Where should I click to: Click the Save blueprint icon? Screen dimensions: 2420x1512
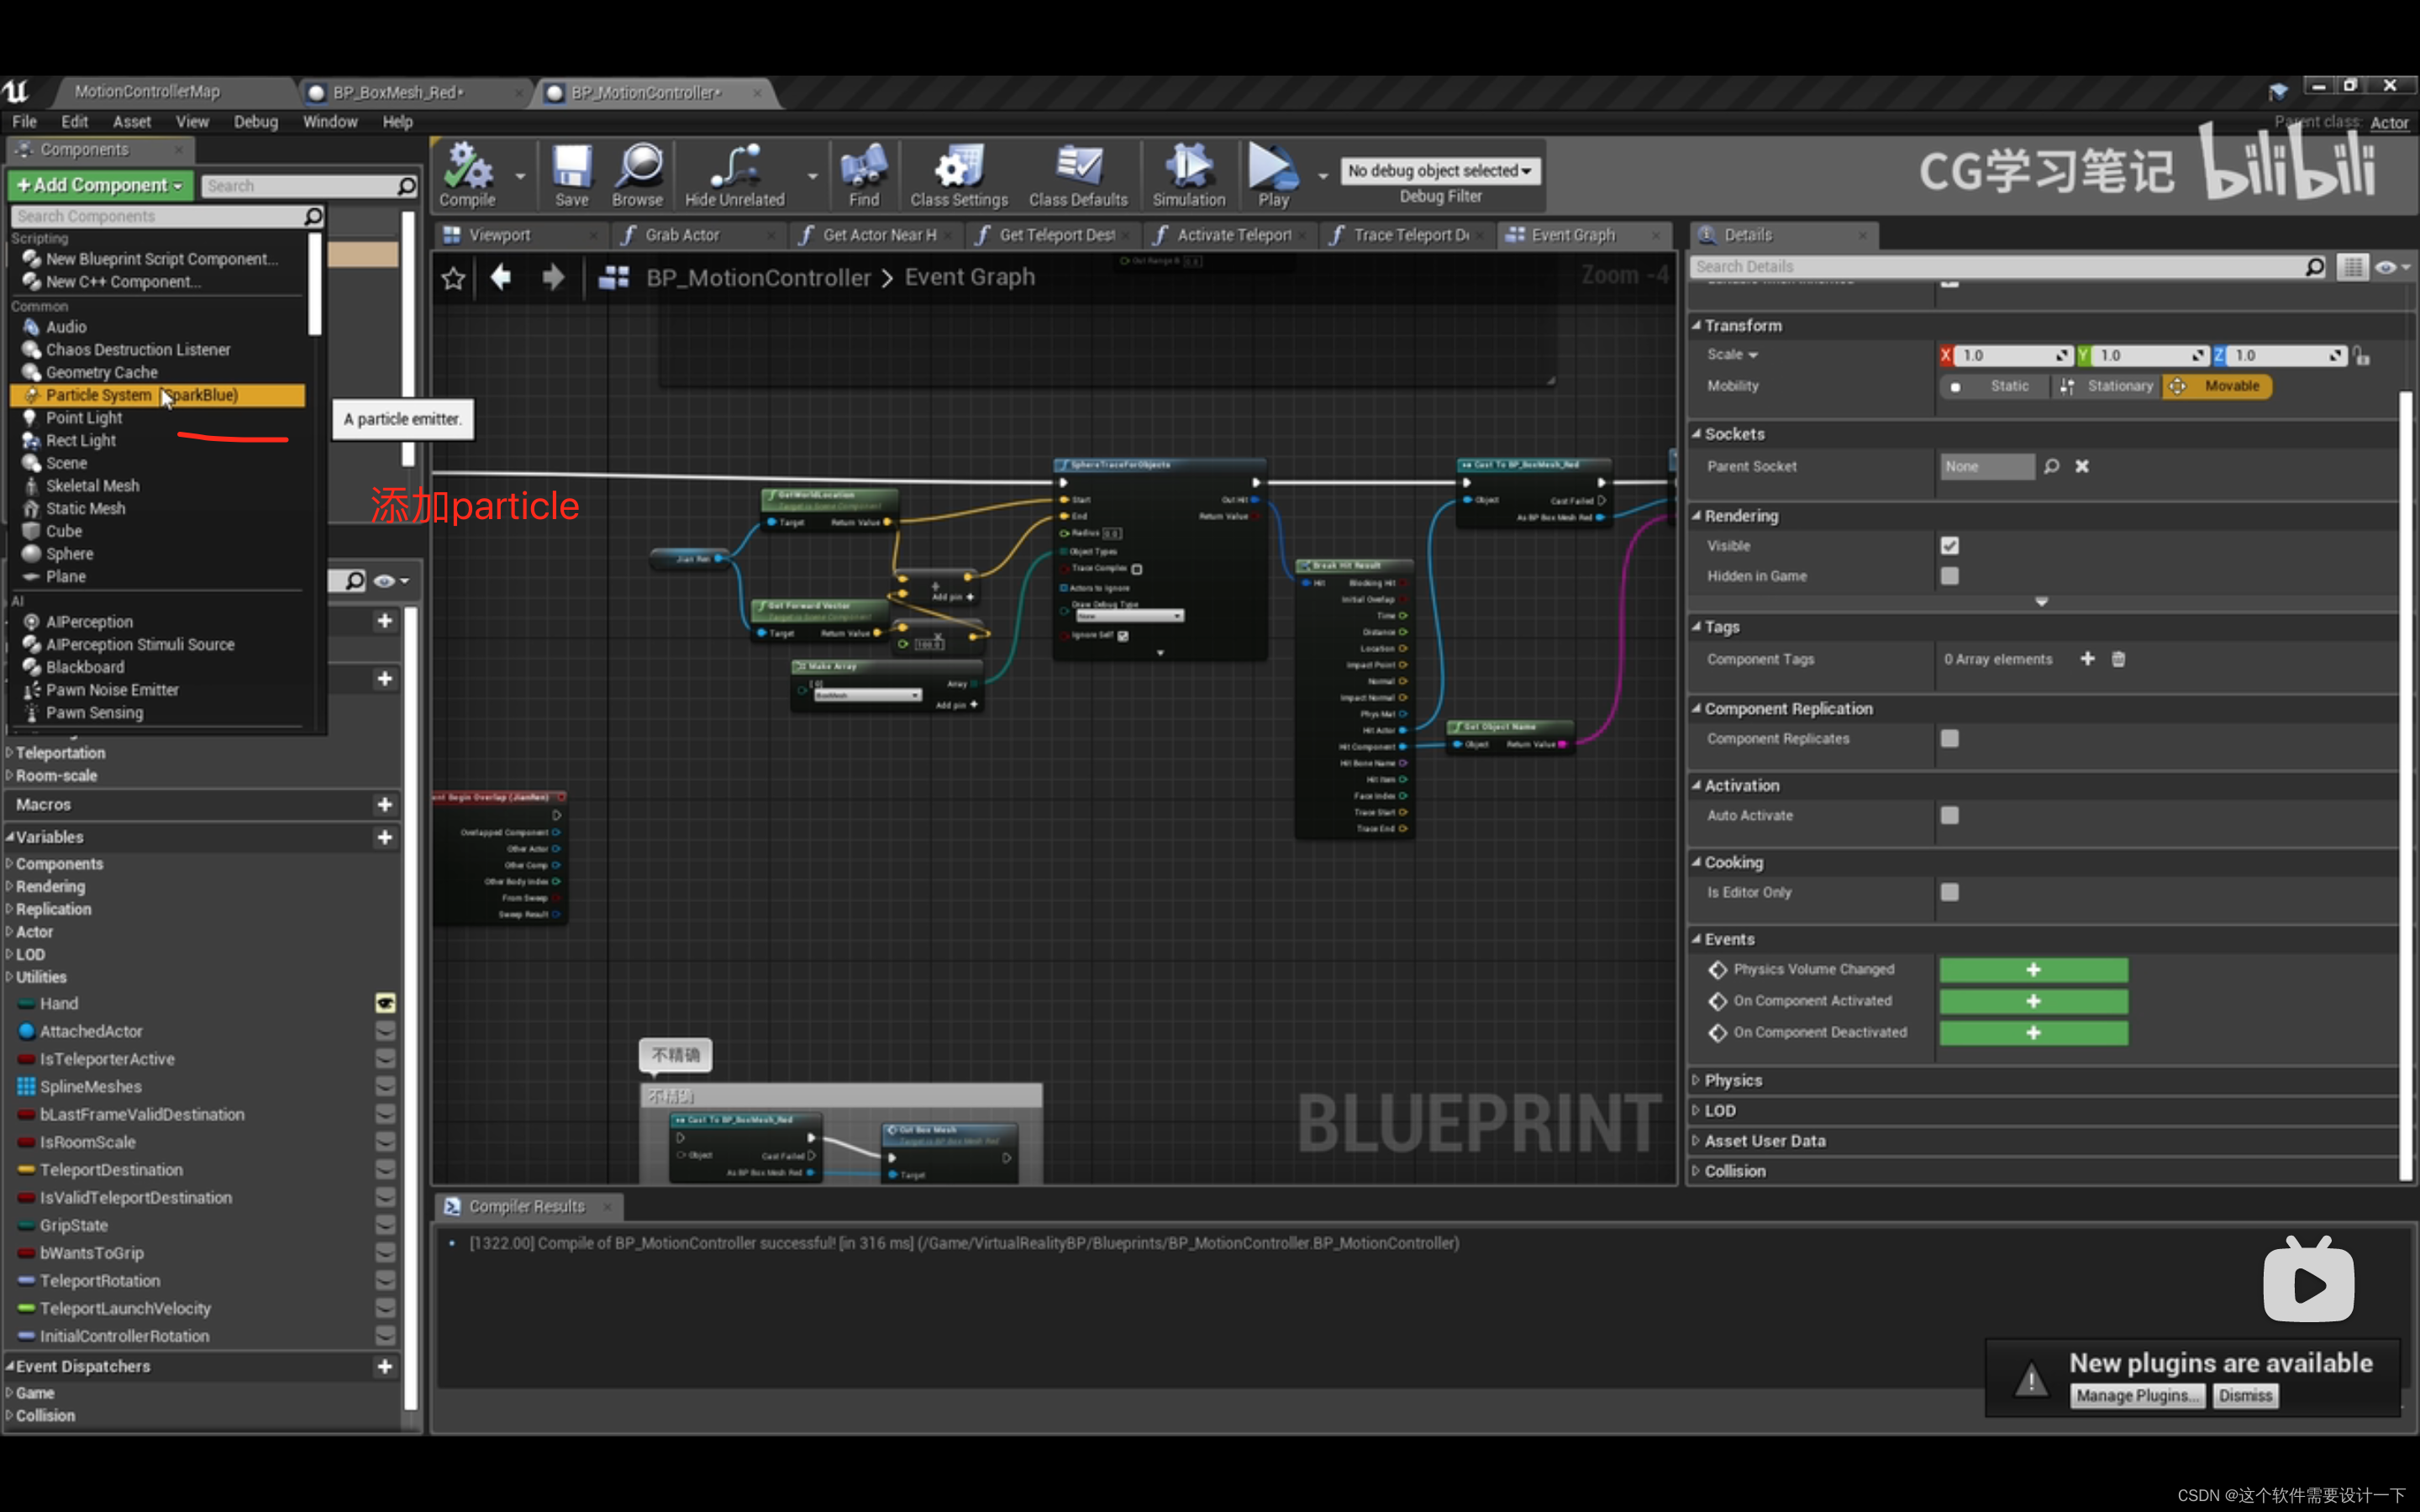571,173
